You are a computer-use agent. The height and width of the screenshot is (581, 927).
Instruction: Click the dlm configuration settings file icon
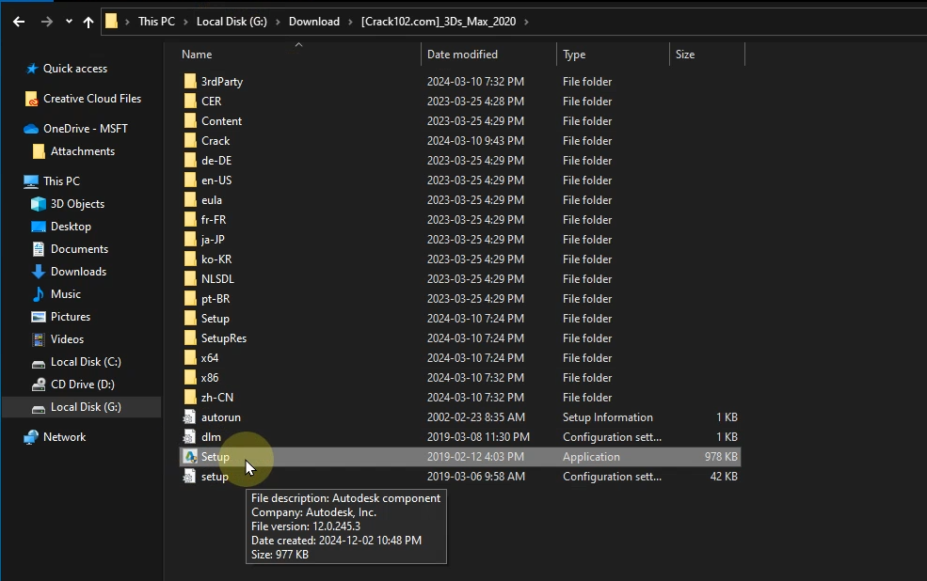190,437
